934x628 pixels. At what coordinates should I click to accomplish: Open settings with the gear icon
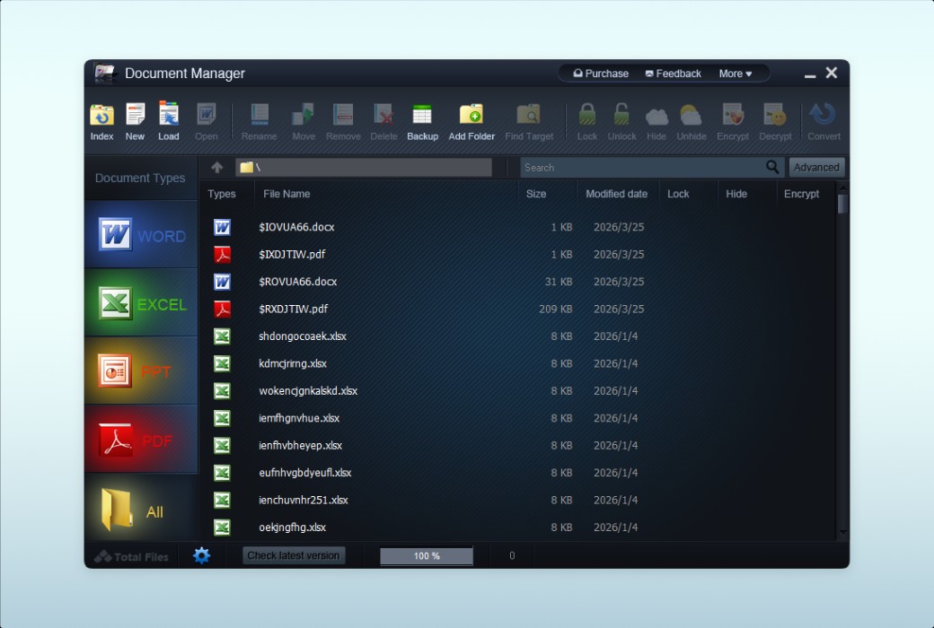[x=202, y=555]
